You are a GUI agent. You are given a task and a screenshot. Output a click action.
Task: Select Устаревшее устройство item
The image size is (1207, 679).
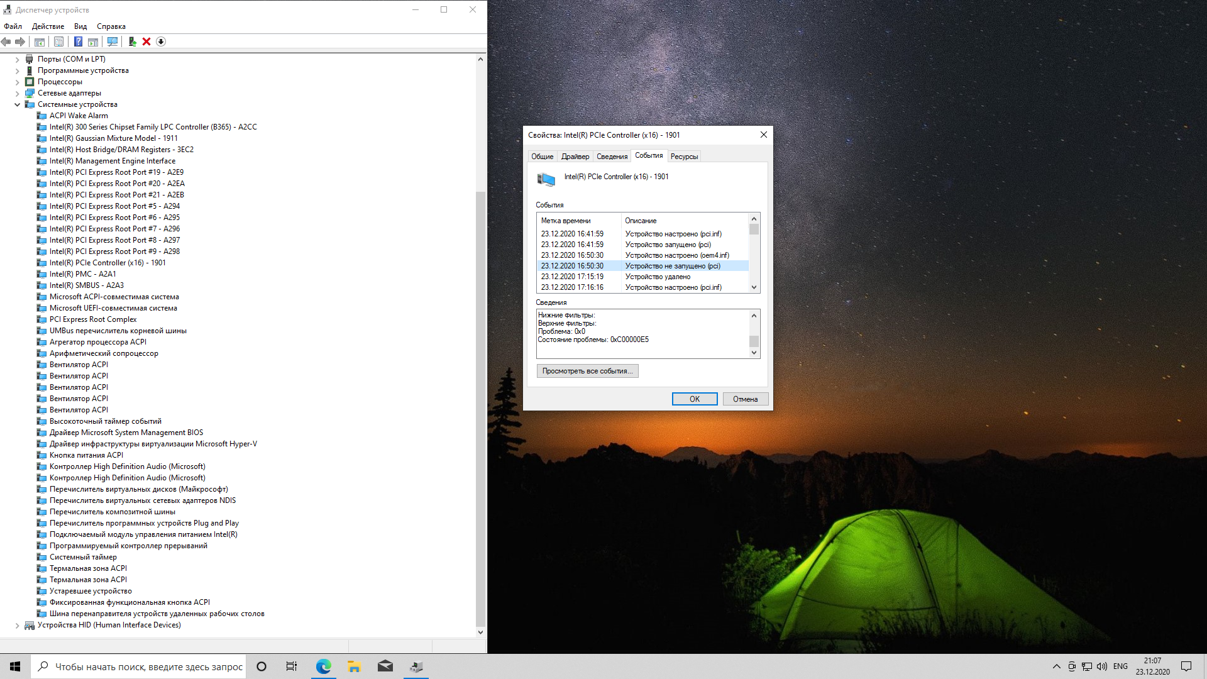tap(91, 591)
